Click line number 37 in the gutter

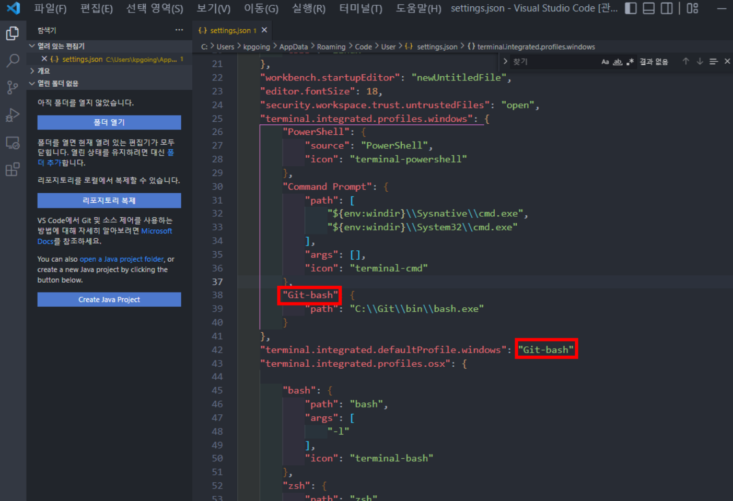coord(217,282)
